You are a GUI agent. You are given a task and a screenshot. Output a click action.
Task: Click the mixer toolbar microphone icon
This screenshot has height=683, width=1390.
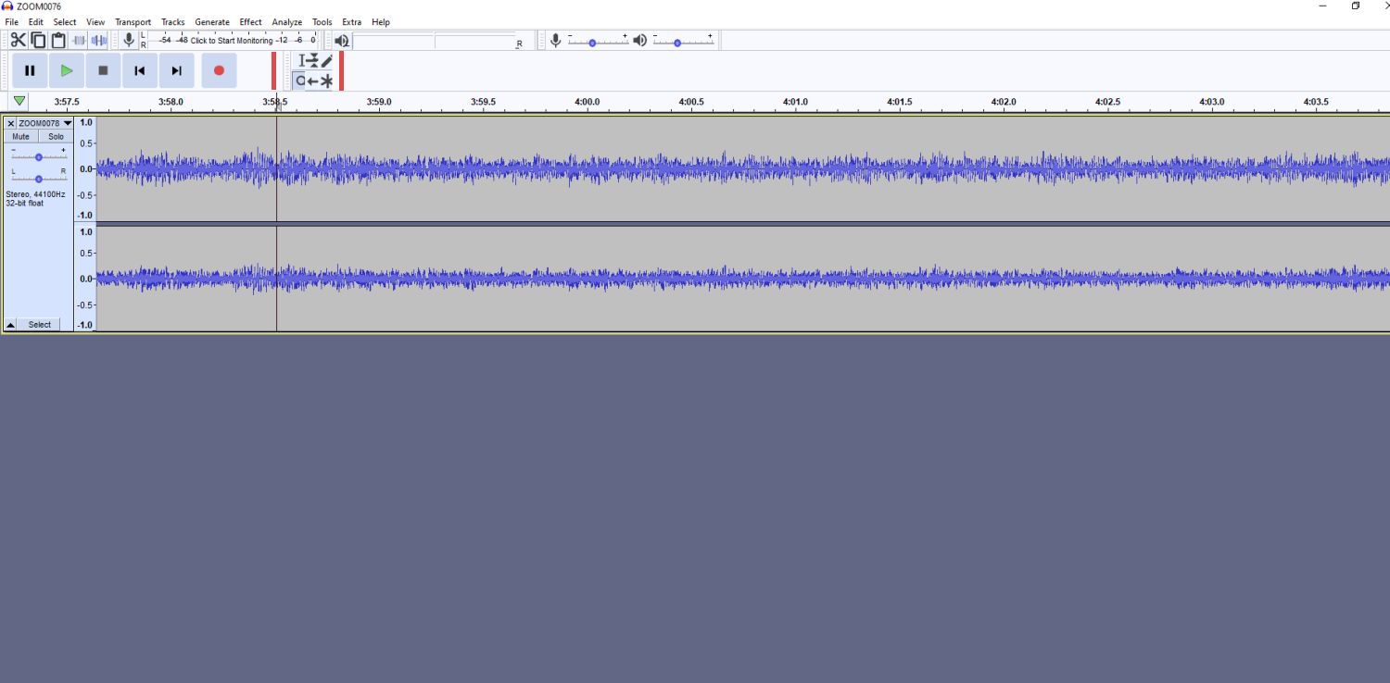pos(555,40)
